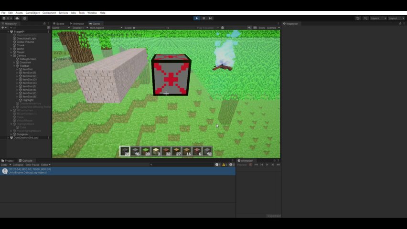Click the Hierarchy search field

pos(29,28)
